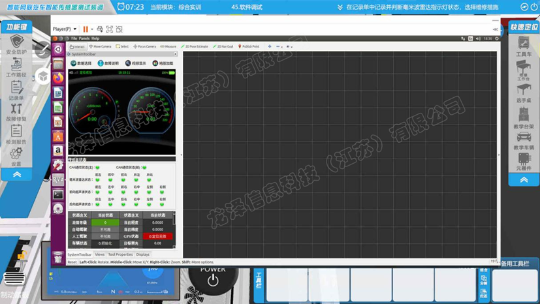Open the Help menu in RViz
This screenshot has height=304, width=540.
95,38
